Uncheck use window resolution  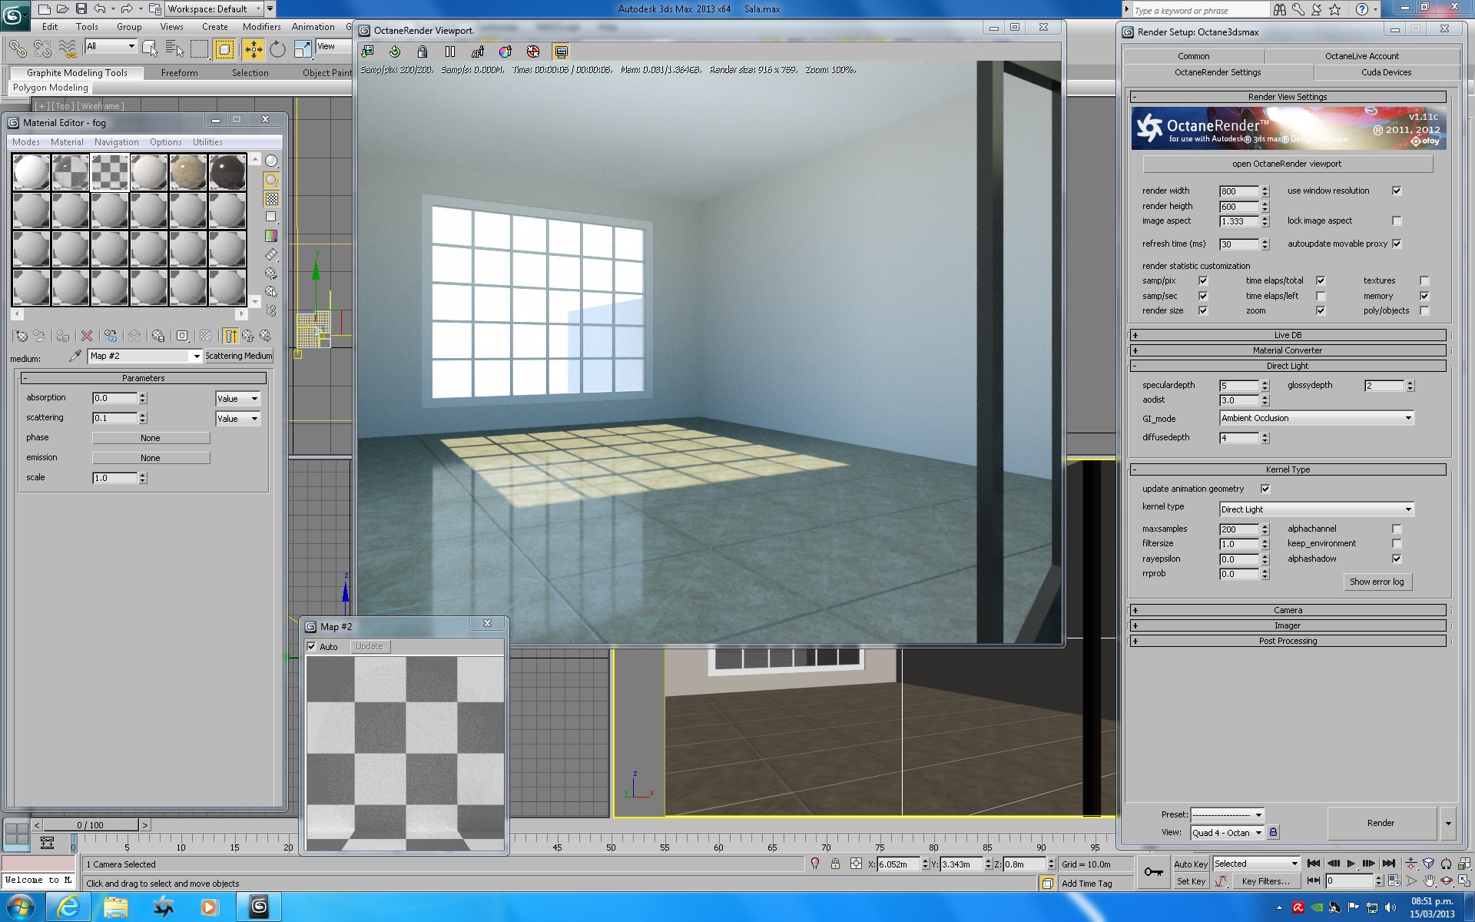click(x=1397, y=191)
